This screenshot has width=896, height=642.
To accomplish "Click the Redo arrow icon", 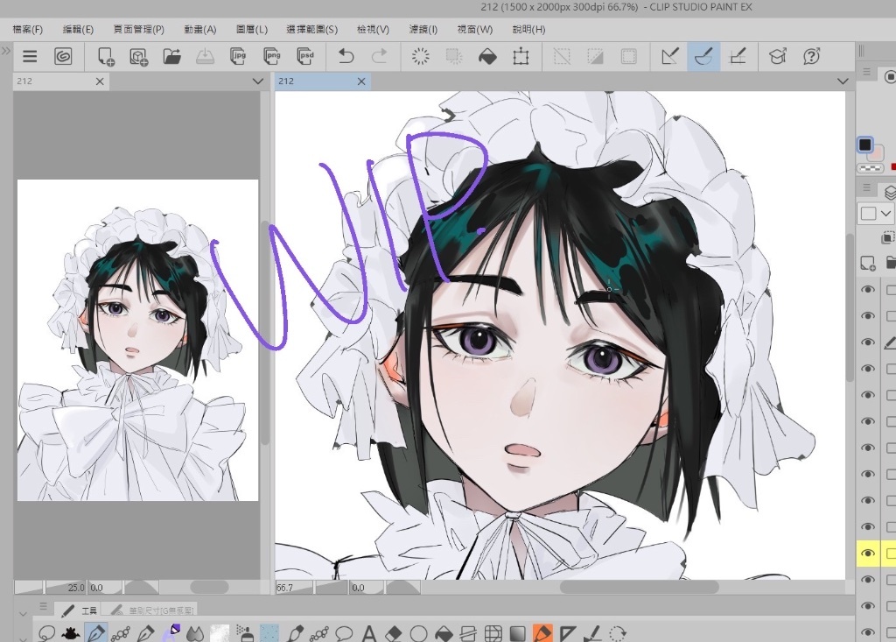I will pos(380,56).
